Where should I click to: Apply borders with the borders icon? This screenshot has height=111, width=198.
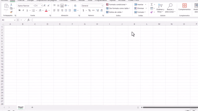click(33, 10)
